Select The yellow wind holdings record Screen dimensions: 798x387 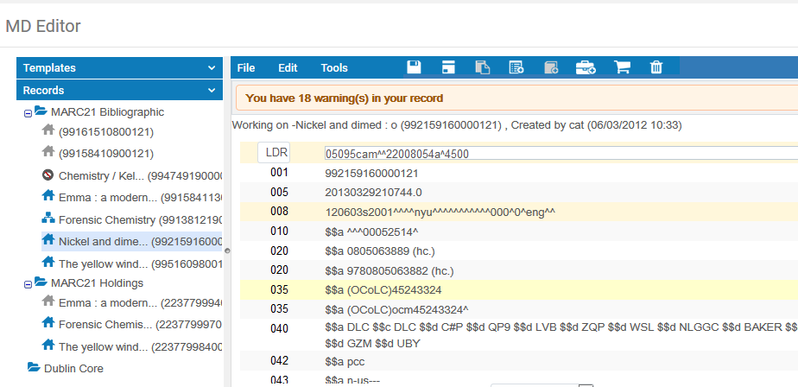point(108,346)
